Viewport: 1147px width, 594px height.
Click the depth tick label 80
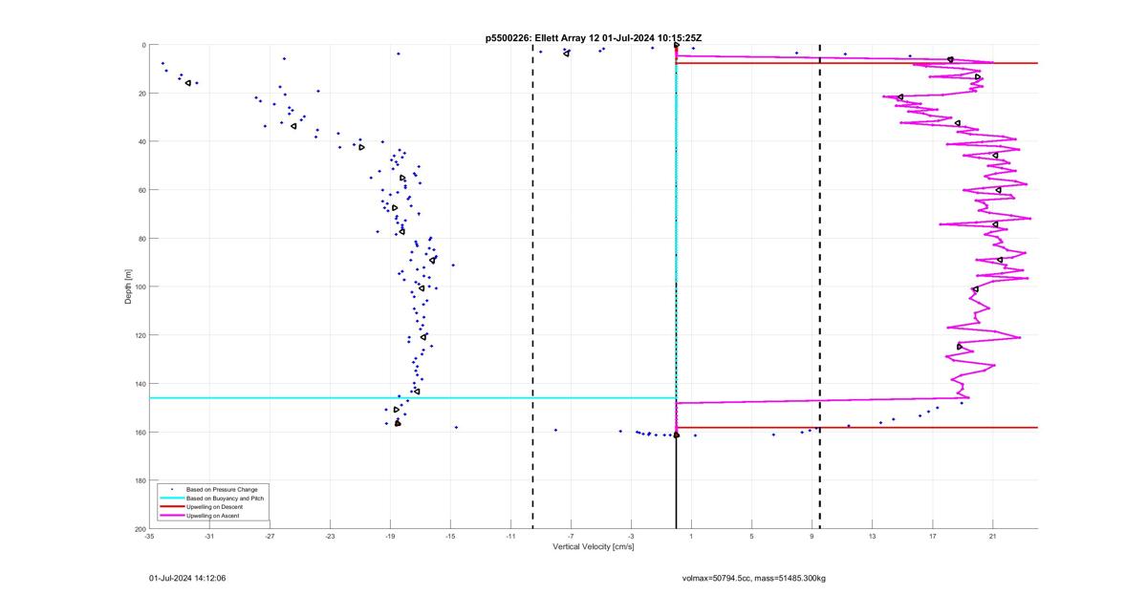(x=141, y=239)
